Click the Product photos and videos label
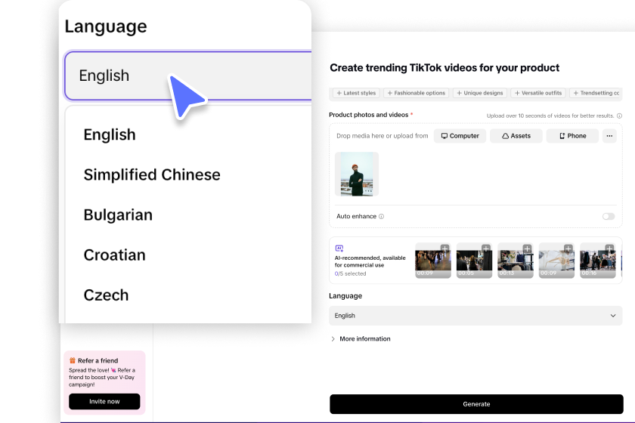Screen dimensions: 635x423 tap(369, 115)
